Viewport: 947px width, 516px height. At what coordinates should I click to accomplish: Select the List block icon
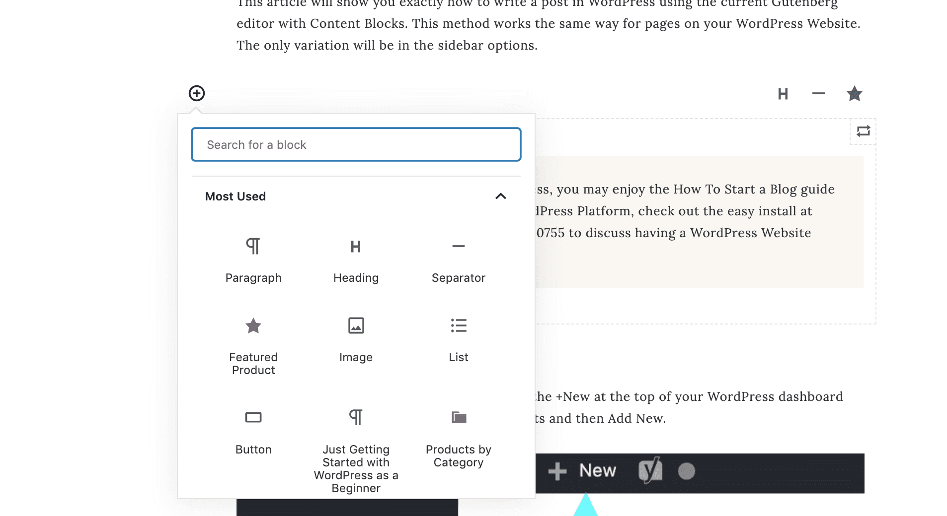[x=459, y=325]
